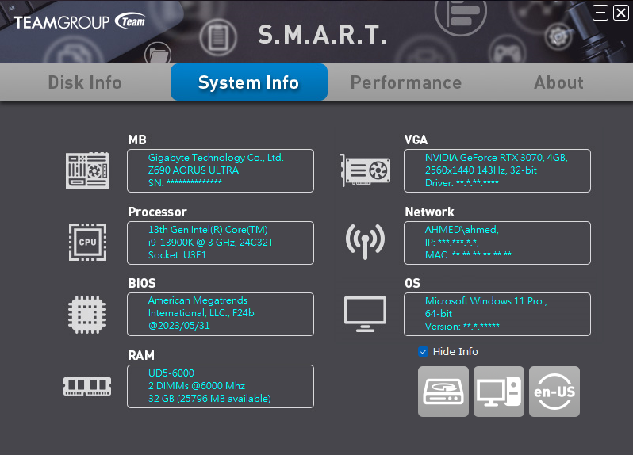Minimize the S.M.A.R.T. window
Viewport: 633px width, 455px height.
(600, 13)
